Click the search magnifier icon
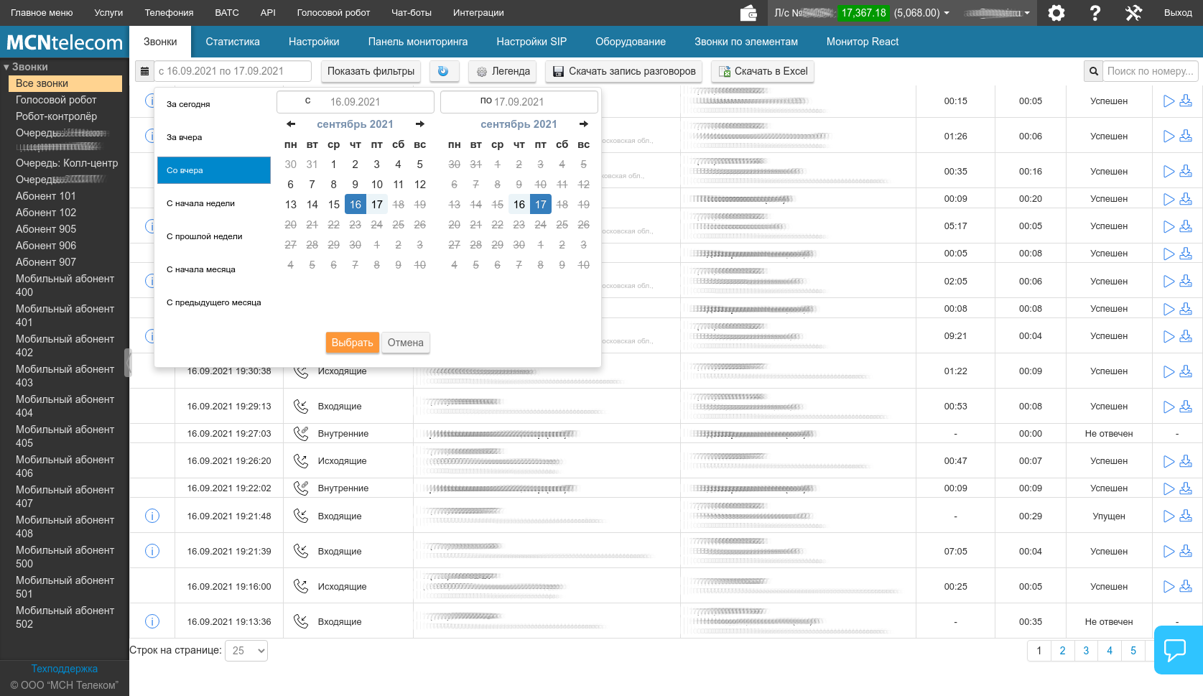Screen dimensions: 1203x696 1093,71
